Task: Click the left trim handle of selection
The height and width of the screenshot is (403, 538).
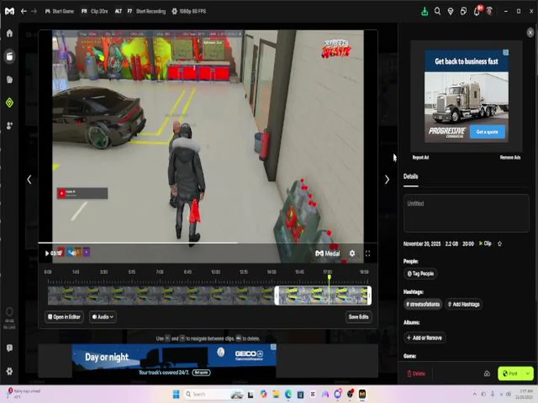Action: (x=276, y=296)
